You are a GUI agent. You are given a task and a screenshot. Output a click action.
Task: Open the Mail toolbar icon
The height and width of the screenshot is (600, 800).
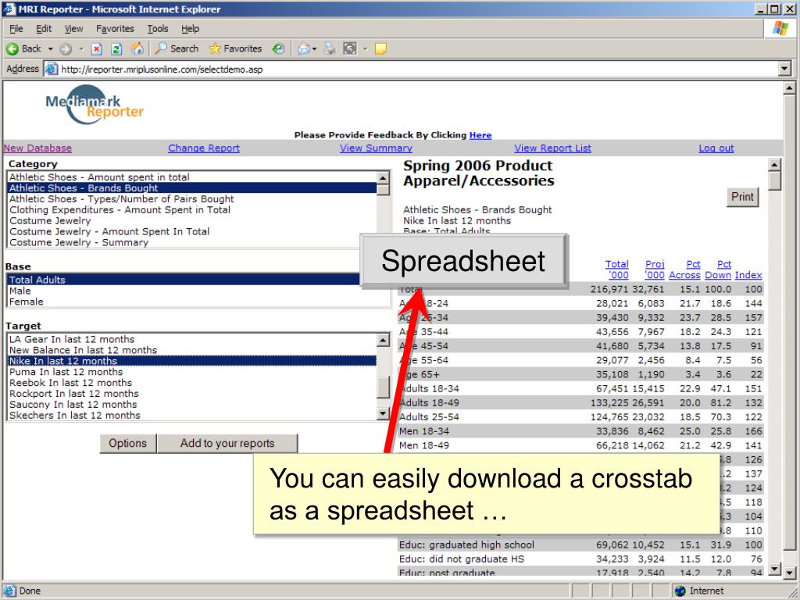click(x=304, y=49)
